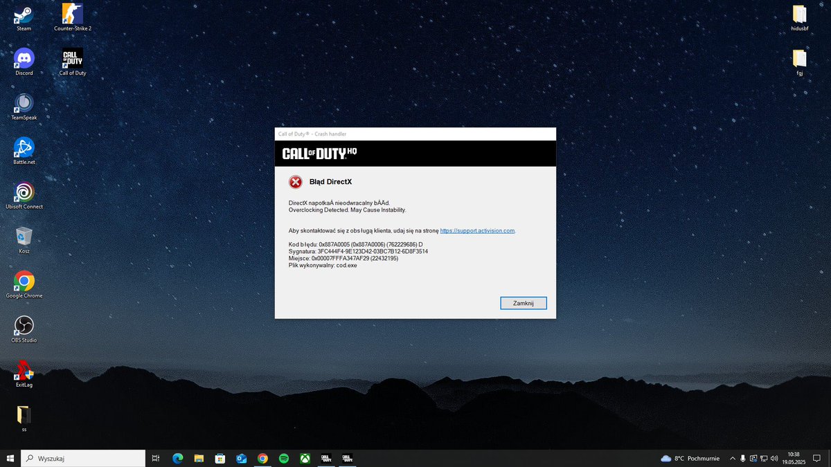Select the TeamSpeak desktop icon
831x467 pixels.
(24, 106)
